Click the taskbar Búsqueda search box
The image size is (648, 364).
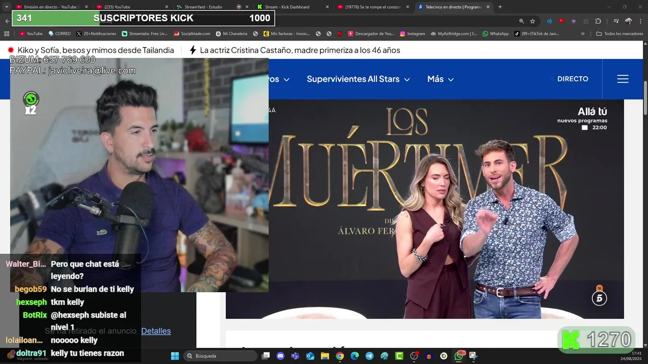(x=220, y=356)
